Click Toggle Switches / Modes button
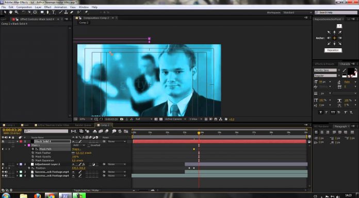This screenshot has width=359, height=198. pyautogui.click(x=86, y=190)
